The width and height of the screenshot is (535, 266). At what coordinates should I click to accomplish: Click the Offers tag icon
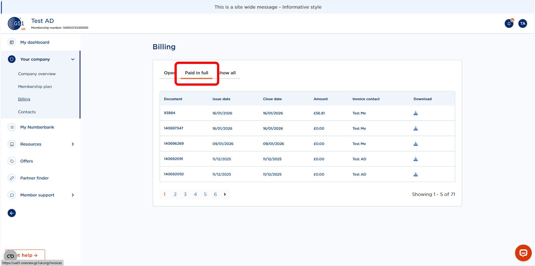11,161
